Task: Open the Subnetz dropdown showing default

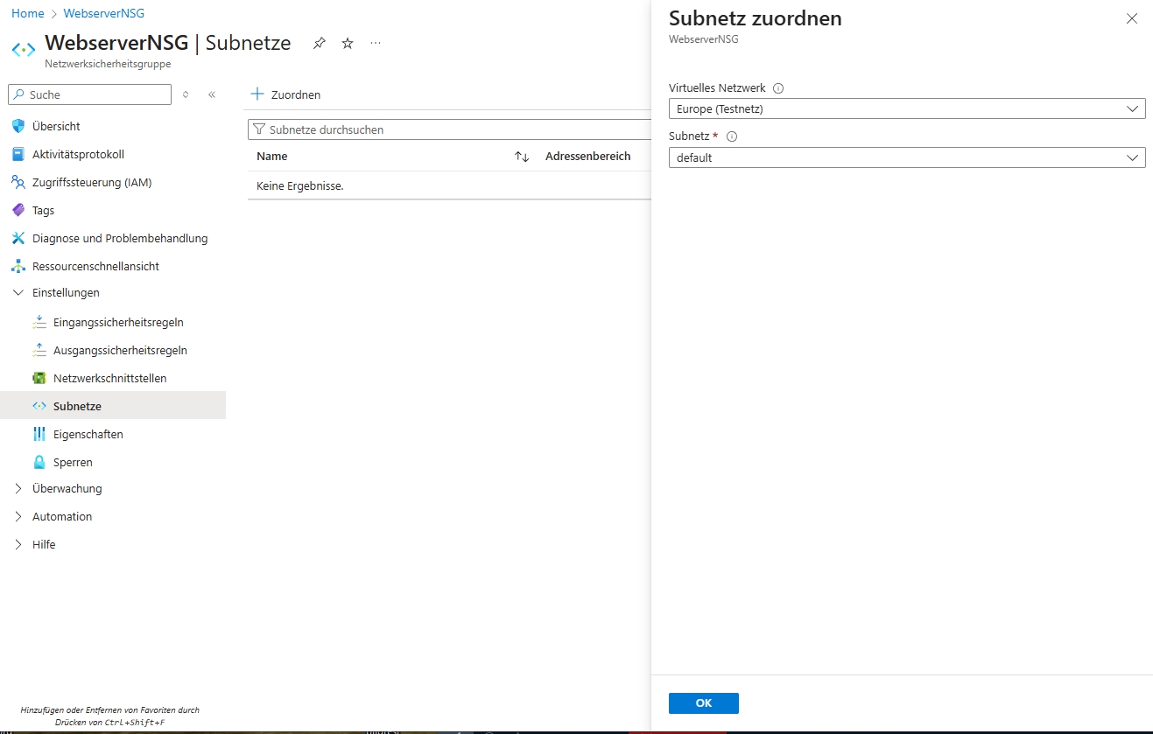Action: [906, 158]
